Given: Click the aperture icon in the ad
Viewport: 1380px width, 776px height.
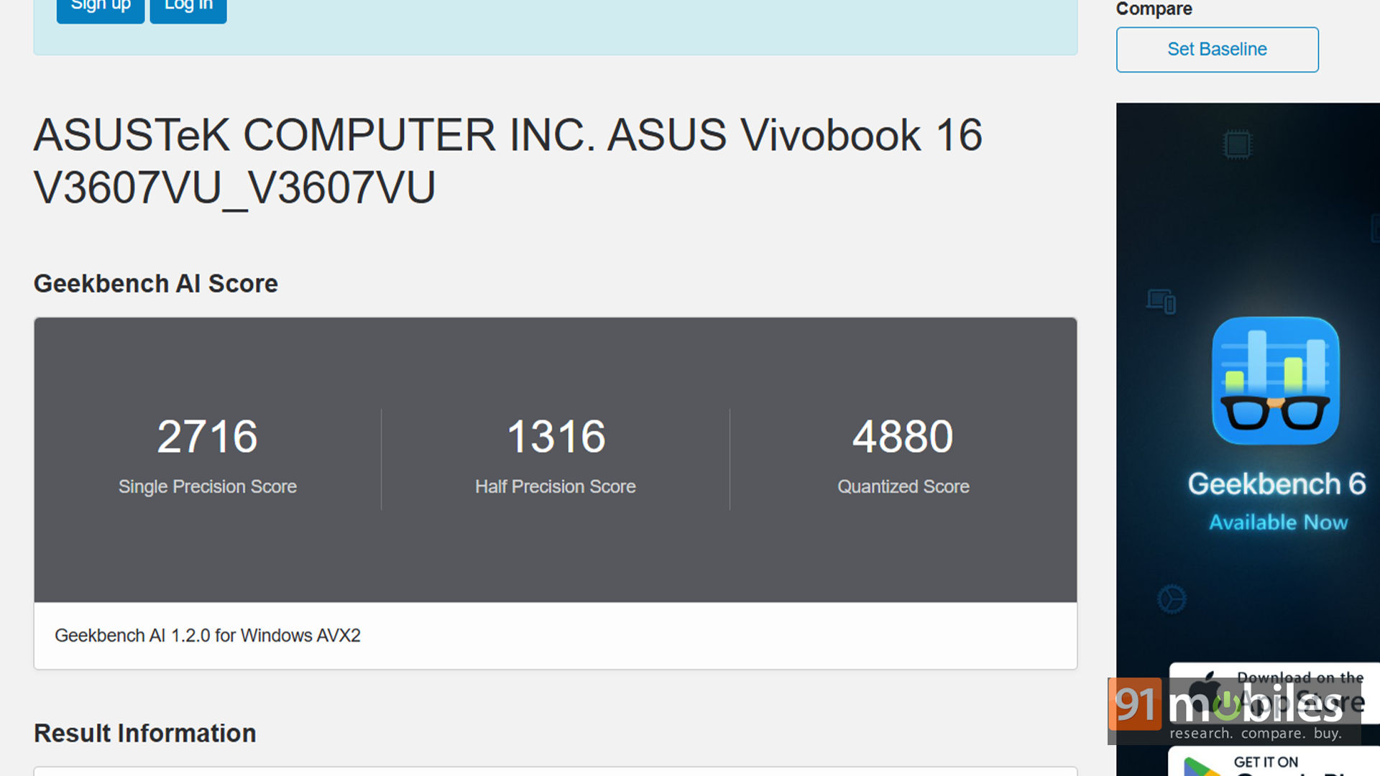Looking at the screenshot, I should point(1172,599).
